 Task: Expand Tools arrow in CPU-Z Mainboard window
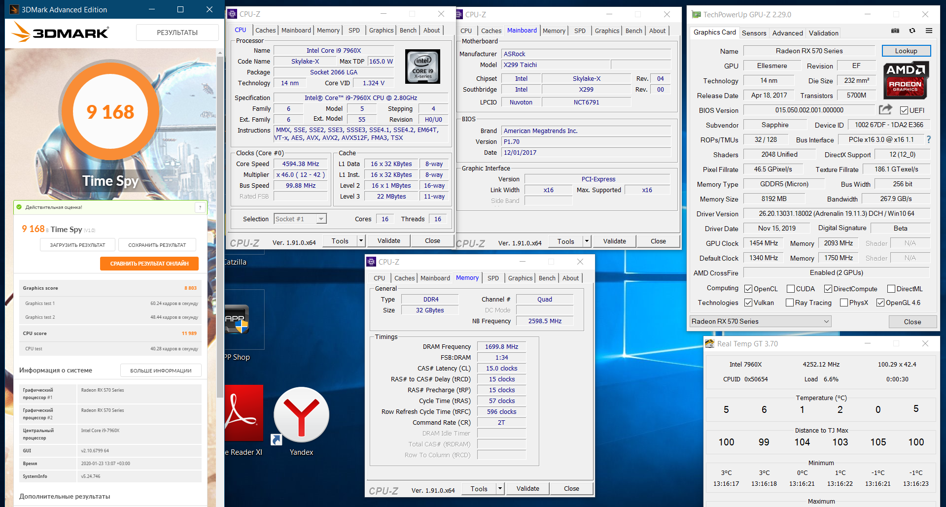coord(587,241)
